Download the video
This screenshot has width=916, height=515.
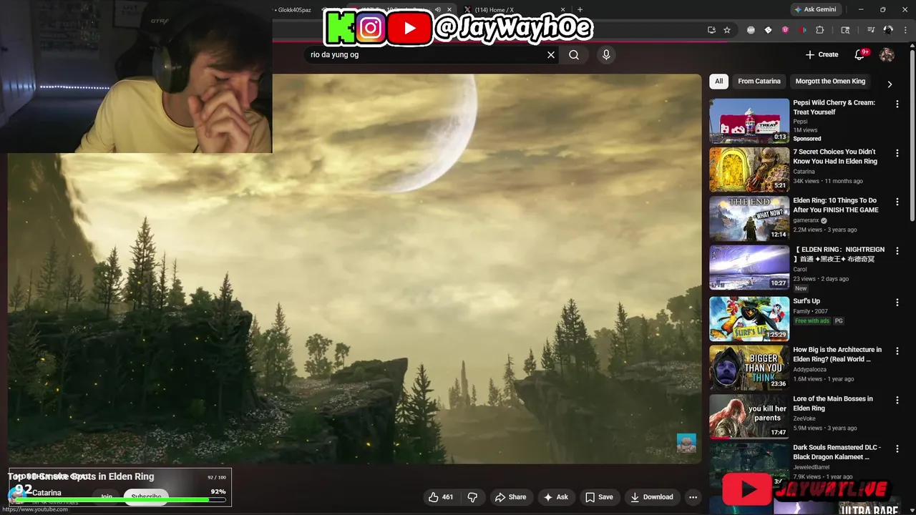[651, 497]
